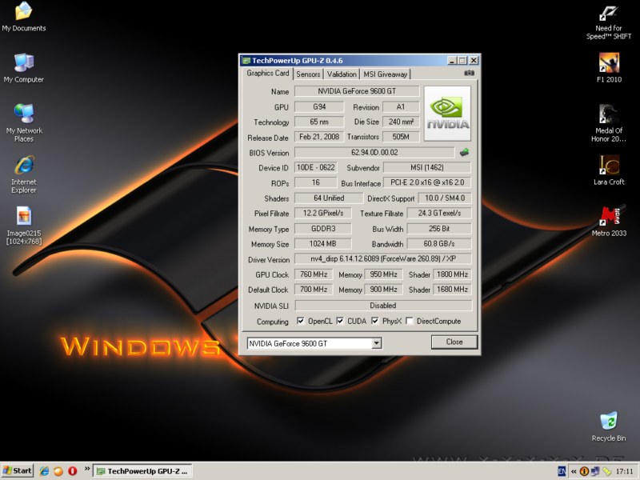Open Medal Of Honor desktop shortcut

609,114
